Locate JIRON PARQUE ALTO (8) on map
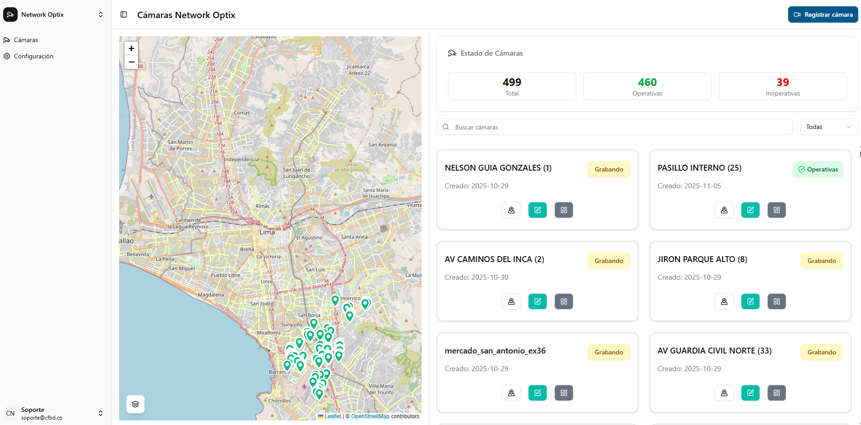Viewport: 861px width, 425px height. pyautogui.click(x=724, y=301)
